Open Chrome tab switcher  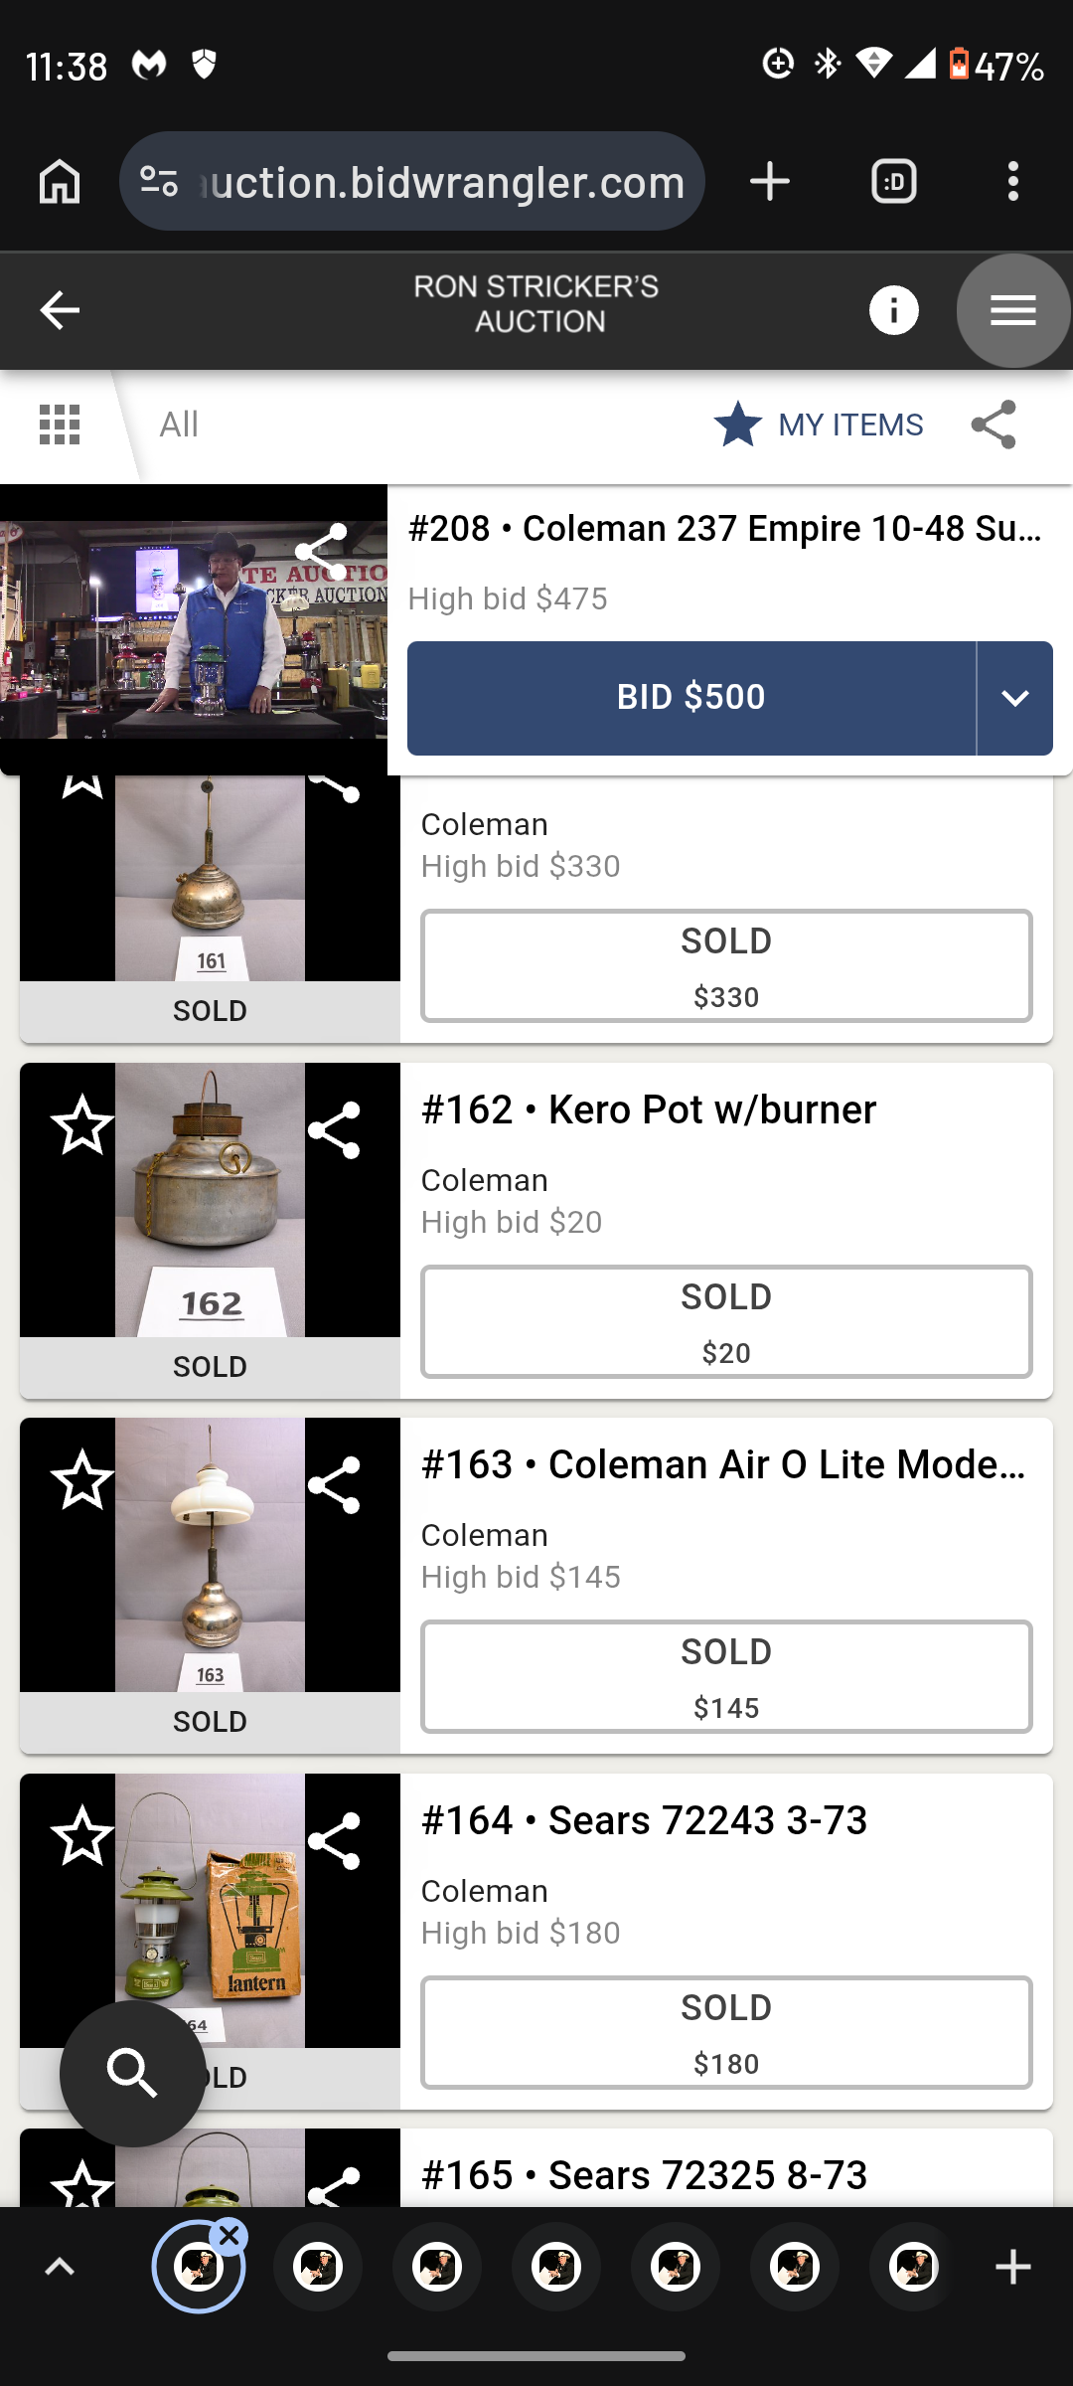coord(893,182)
